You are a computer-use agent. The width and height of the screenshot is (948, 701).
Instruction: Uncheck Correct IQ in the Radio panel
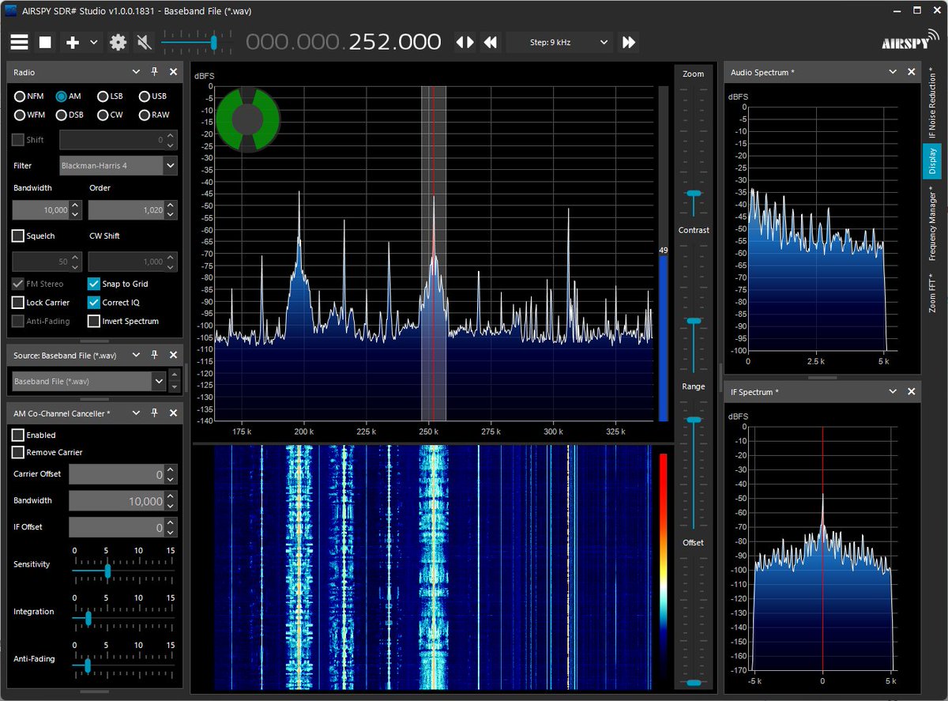click(x=93, y=302)
